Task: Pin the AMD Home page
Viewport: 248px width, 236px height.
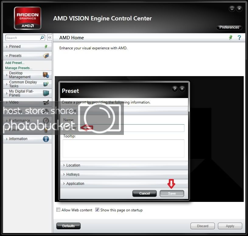Action: click(231, 37)
